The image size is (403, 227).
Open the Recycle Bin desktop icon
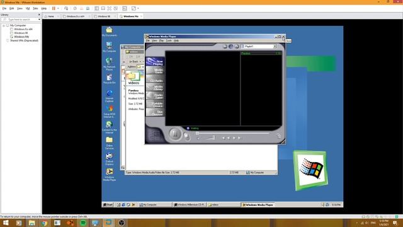tap(109, 79)
